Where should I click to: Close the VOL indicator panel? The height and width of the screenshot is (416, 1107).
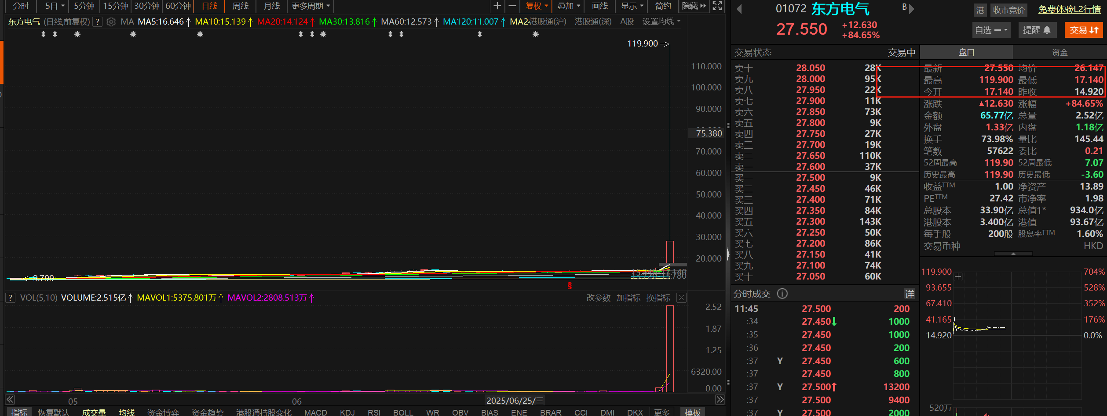pyautogui.click(x=681, y=298)
